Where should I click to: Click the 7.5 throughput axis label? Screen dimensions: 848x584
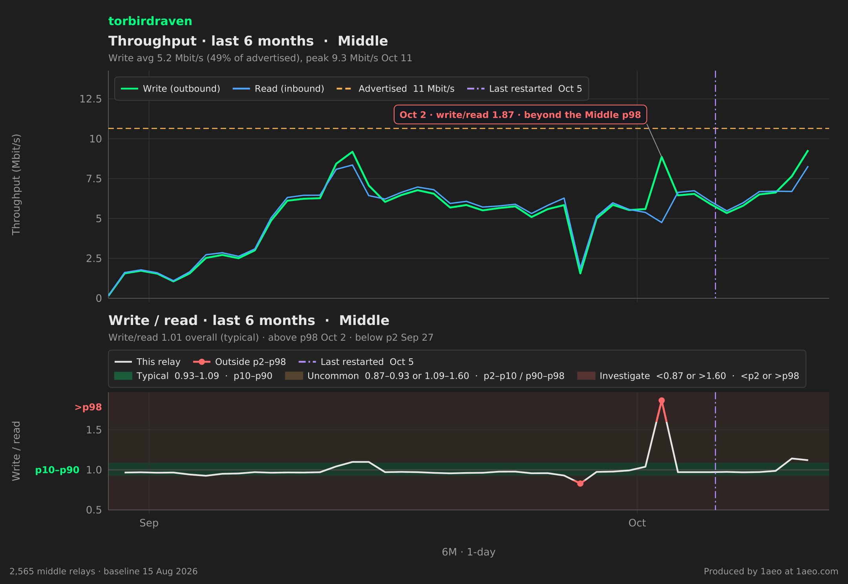pyautogui.click(x=94, y=179)
